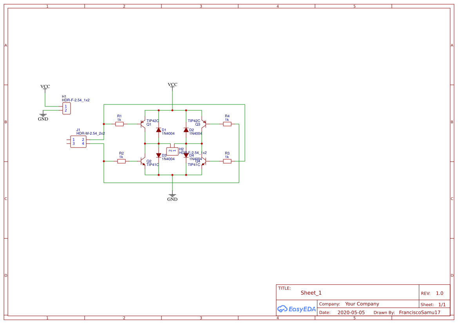Click the EasyEDA logo in title block
This screenshot has height=324, width=458.
[x=297, y=309]
